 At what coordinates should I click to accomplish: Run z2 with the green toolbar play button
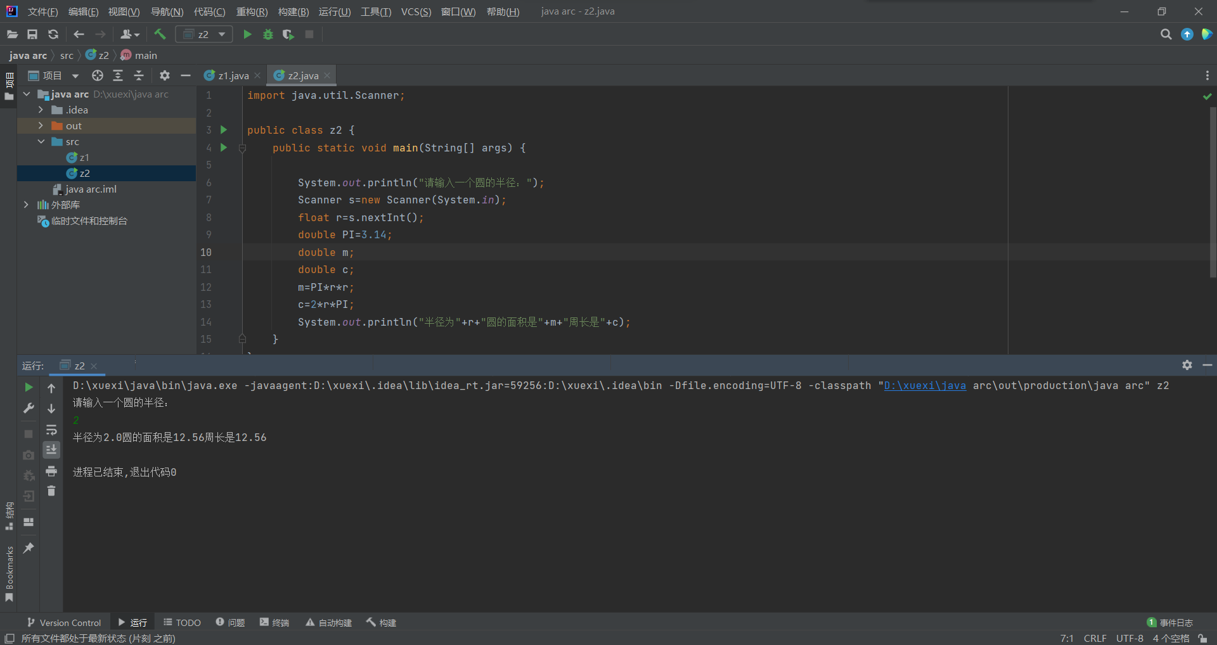point(248,34)
